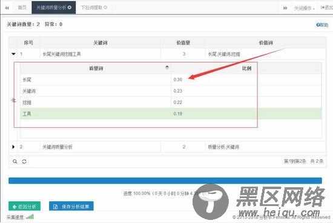Viewport: 333px width, 223px height.
Task: Open the 下拉词提取 tab
Action: click(x=94, y=8)
